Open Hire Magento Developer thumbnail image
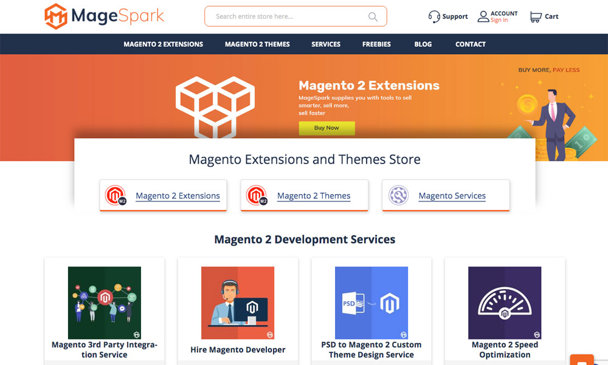The height and width of the screenshot is (365, 608). [x=238, y=302]
